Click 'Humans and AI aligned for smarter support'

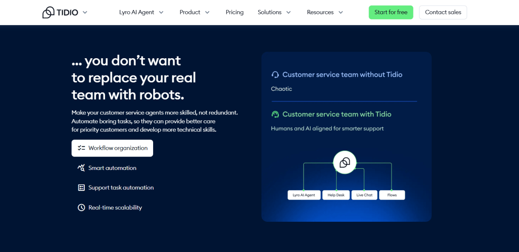(327, 129)
